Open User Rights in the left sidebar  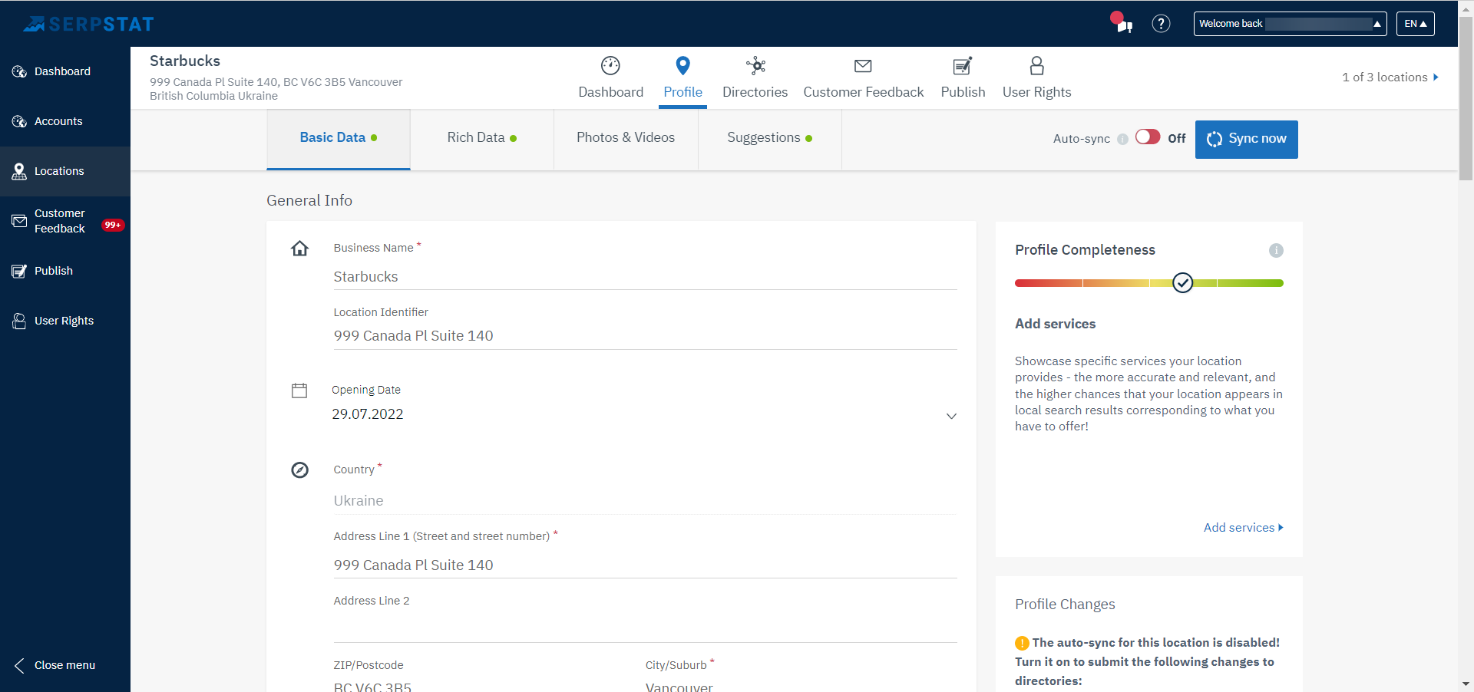tap(65, 321)
